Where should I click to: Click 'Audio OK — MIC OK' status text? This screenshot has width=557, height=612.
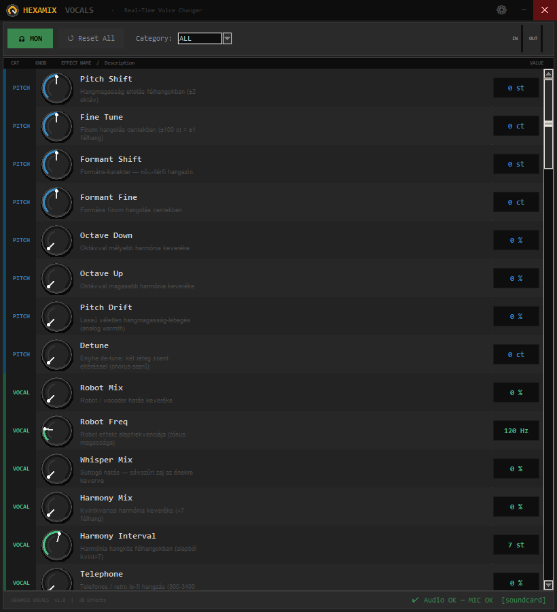(x=458, y=600)
